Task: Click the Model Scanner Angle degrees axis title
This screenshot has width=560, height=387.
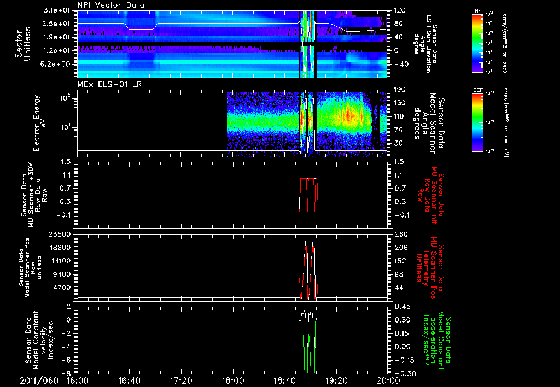Action: pyautogui.click(x=429, y=123)
